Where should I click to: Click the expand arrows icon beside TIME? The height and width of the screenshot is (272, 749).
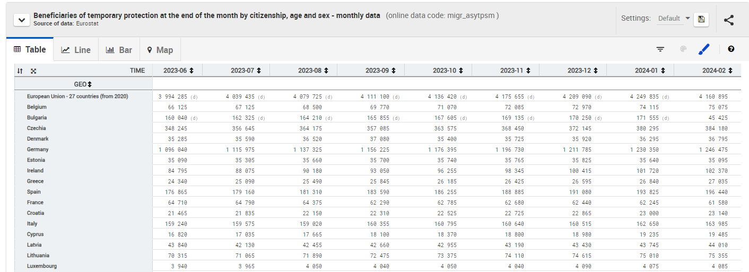click(33, 71)
